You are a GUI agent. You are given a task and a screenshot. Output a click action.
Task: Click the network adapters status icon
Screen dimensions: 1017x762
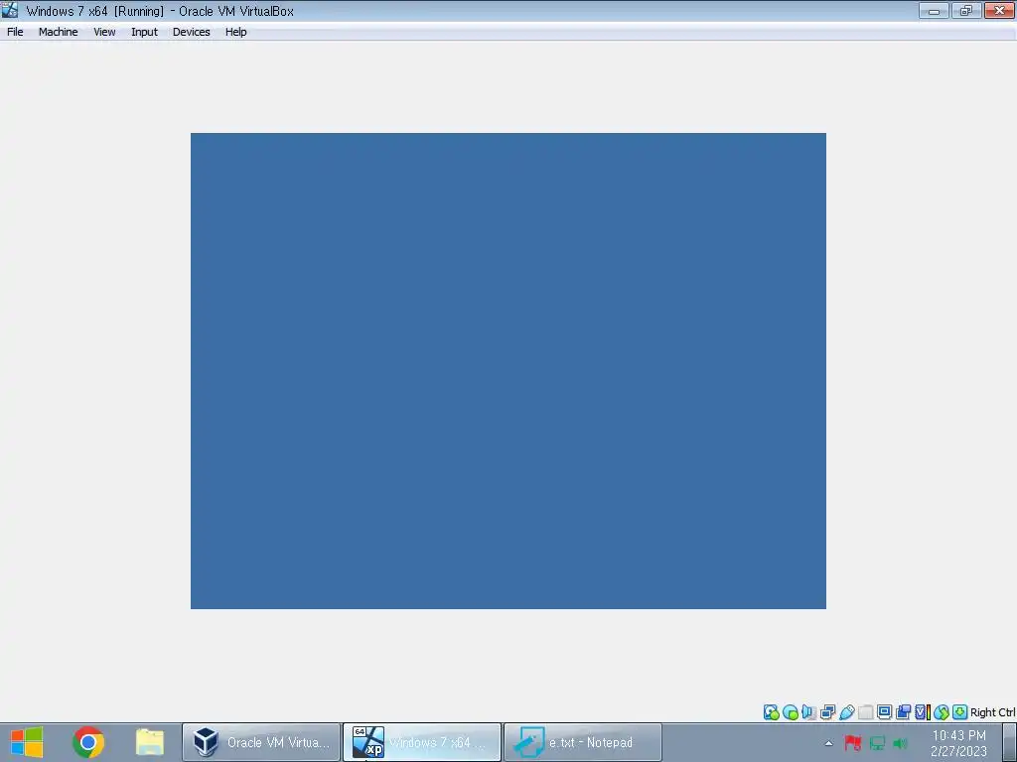tap(827, 712)
